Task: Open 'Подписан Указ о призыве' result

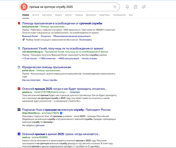Action: (x=66, y=110)
